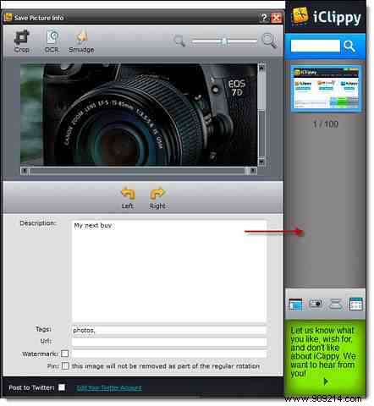
Task: Click into the Description text area
Action: click(169, 272)
